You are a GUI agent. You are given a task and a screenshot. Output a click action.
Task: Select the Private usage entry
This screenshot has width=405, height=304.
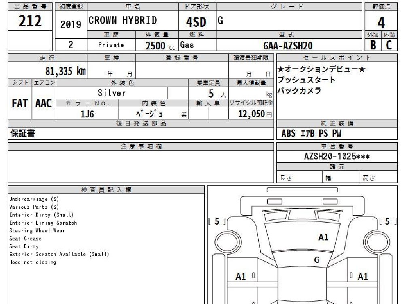(x=111, y=45)
